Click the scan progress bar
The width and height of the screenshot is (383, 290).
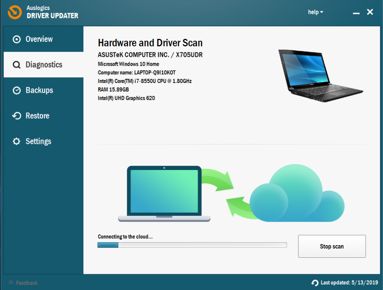pos(192,245)
